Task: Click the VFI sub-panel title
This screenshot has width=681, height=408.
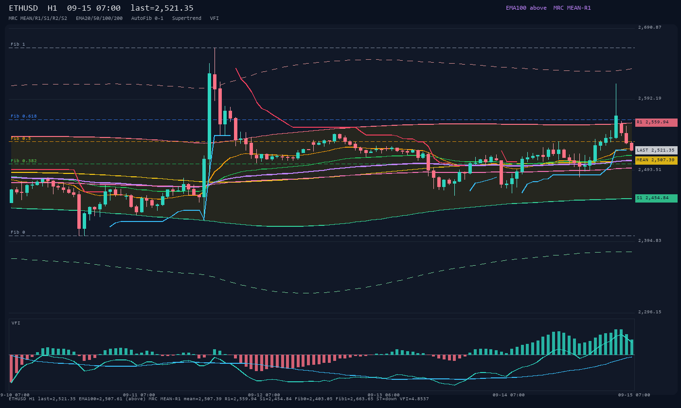Action: tap(16, 323)
